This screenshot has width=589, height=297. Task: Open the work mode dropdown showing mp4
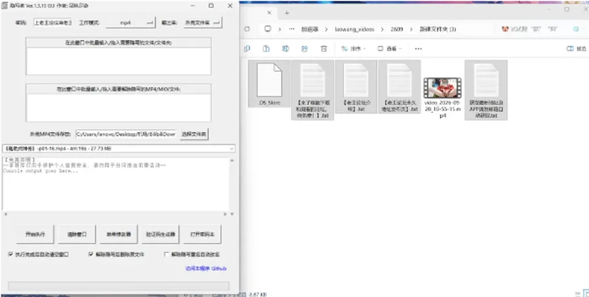[x=130, y=23]
